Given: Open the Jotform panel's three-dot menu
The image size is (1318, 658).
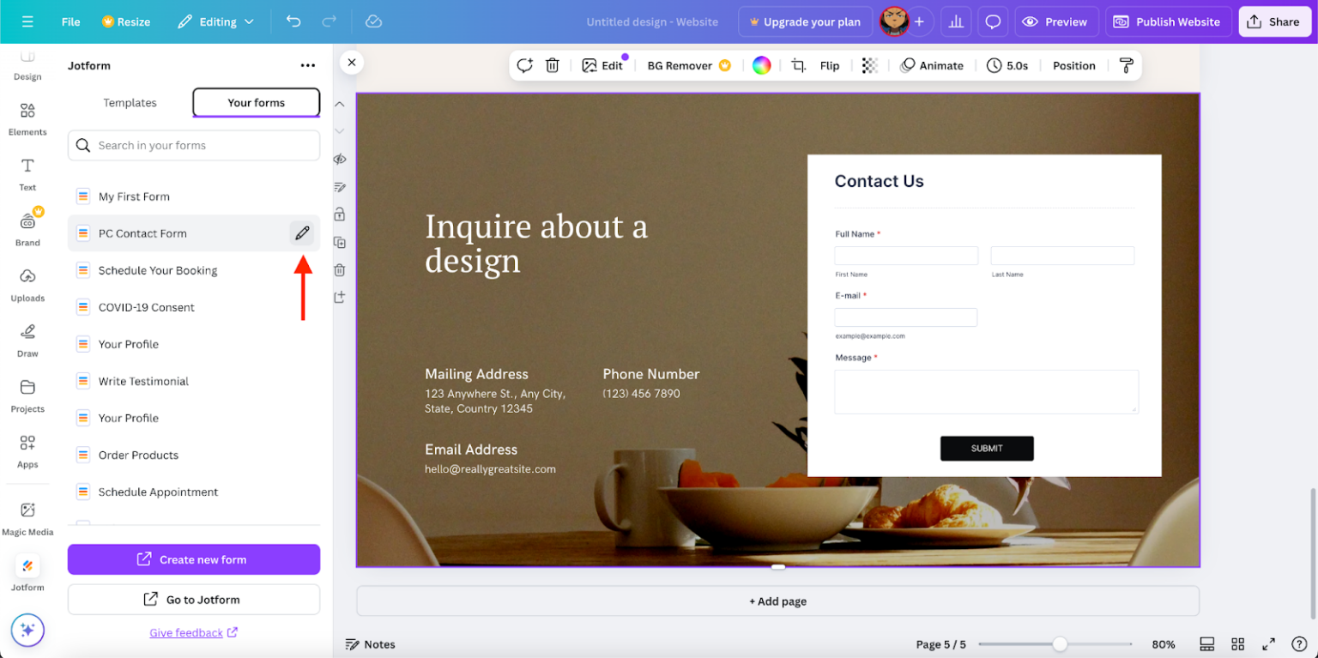Looking at the screenshot, I should 307,65.
